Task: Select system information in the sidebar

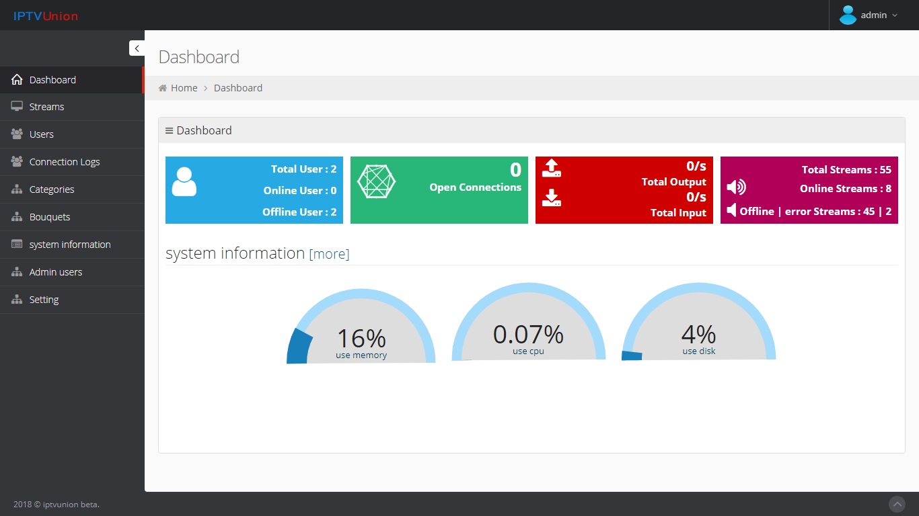Action: point(72,245)
